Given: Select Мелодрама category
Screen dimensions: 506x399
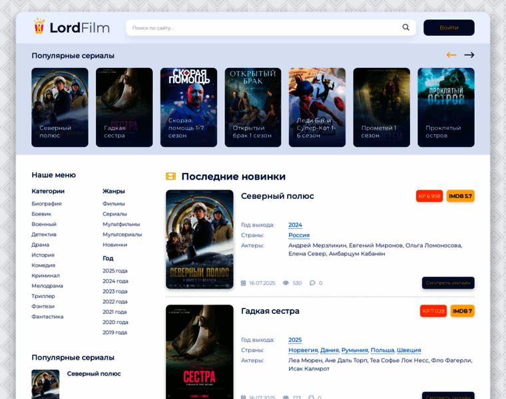Looking at the screenshot, I should [x=47, y=286].
